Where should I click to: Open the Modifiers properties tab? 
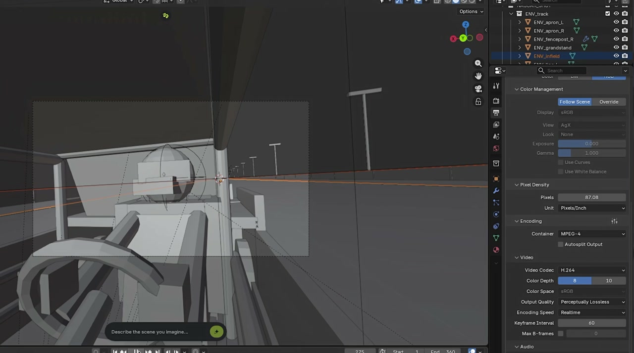pyautogui.click(x=496, y=190)
